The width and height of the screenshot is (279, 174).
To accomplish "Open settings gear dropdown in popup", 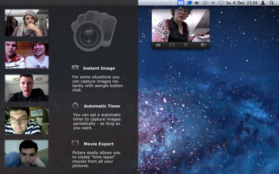I will [x=203, y=45].
